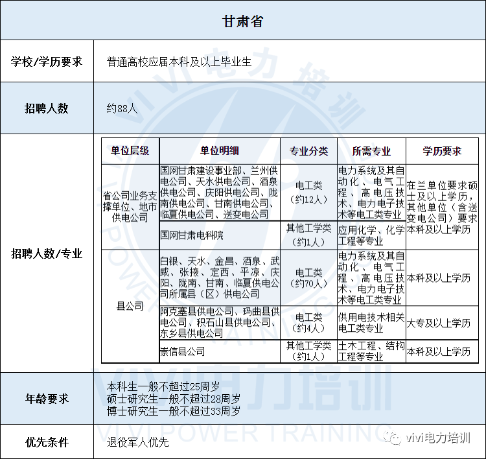Viewport: 486px width, 459px height.
Task: Click the 专业分类 column header
Action: tap(308, 151)
